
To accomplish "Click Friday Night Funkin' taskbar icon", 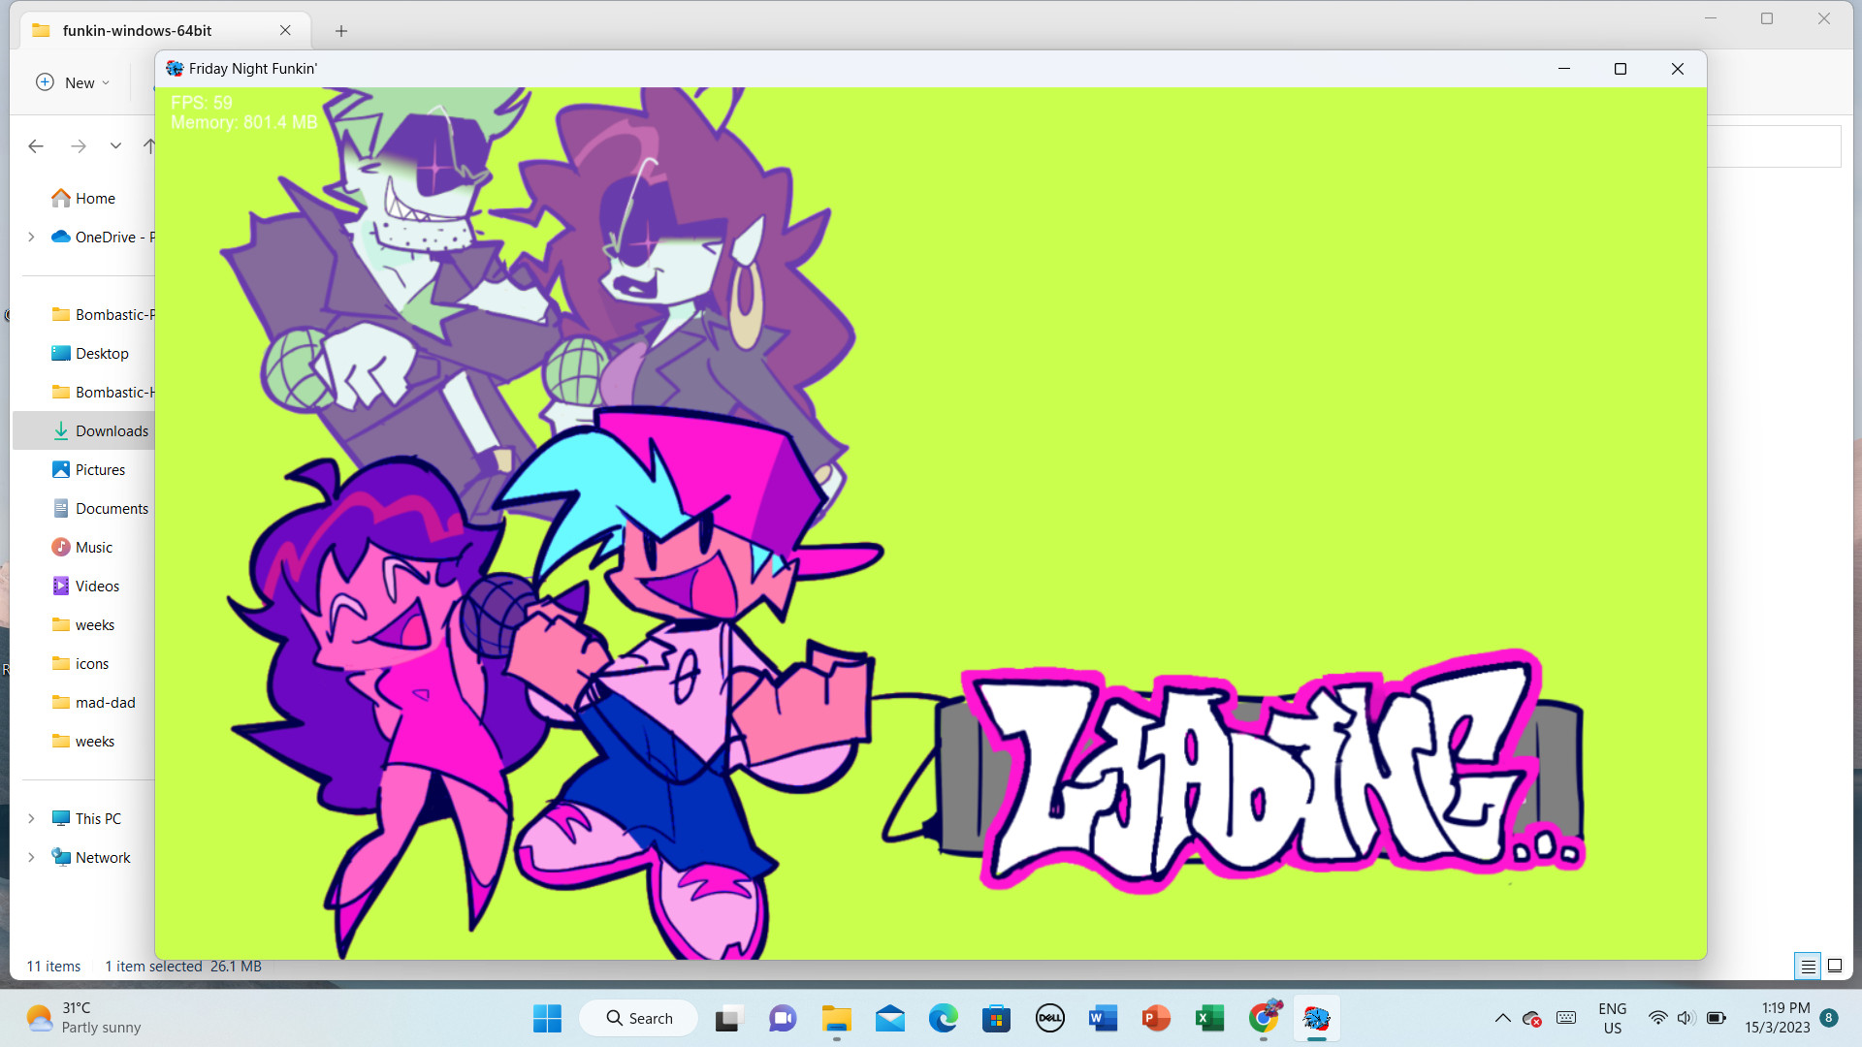I will pyautogui.click(x=1317, y=1018).
